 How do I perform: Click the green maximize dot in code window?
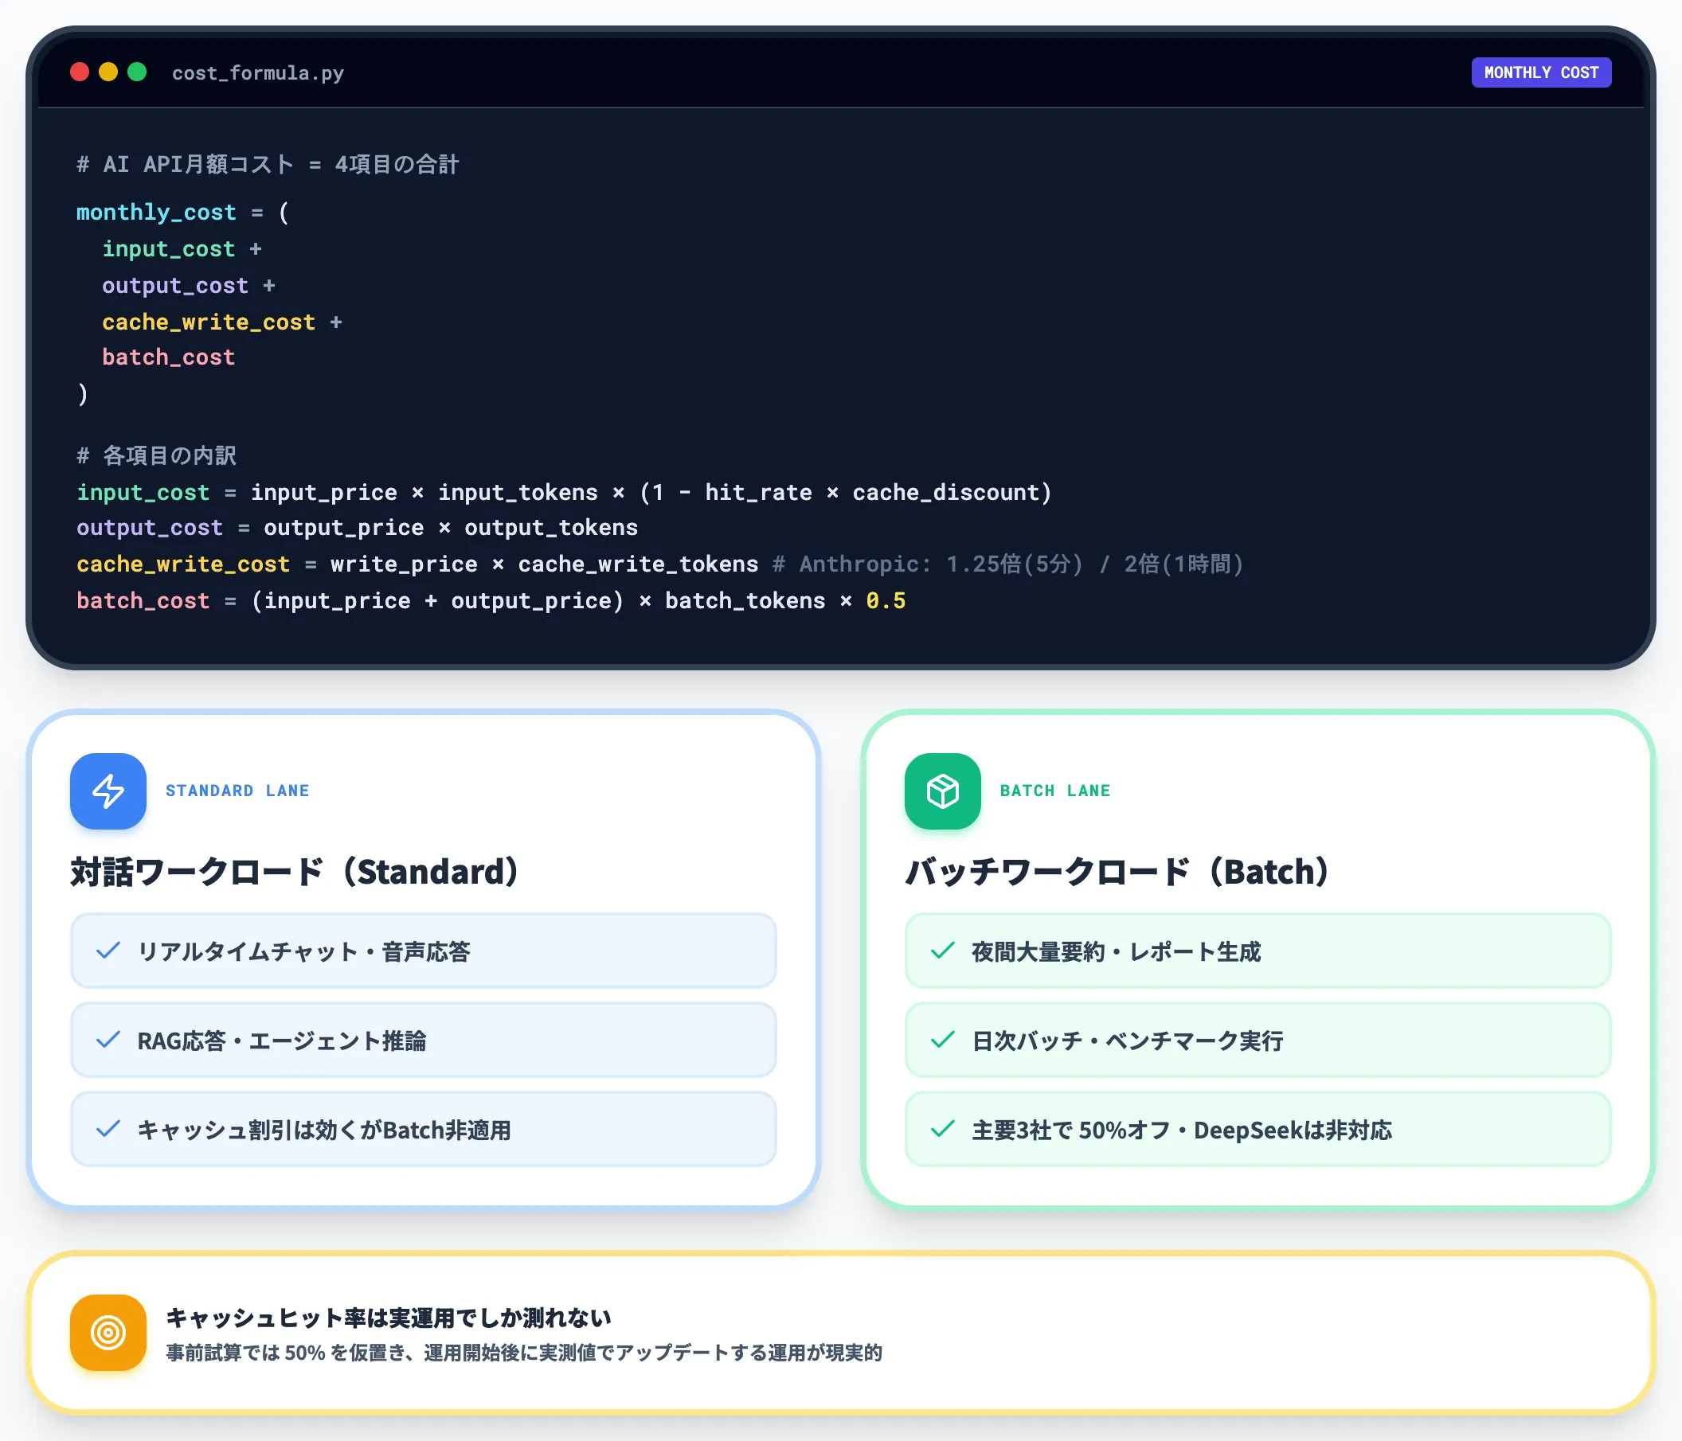pos(137,72)
